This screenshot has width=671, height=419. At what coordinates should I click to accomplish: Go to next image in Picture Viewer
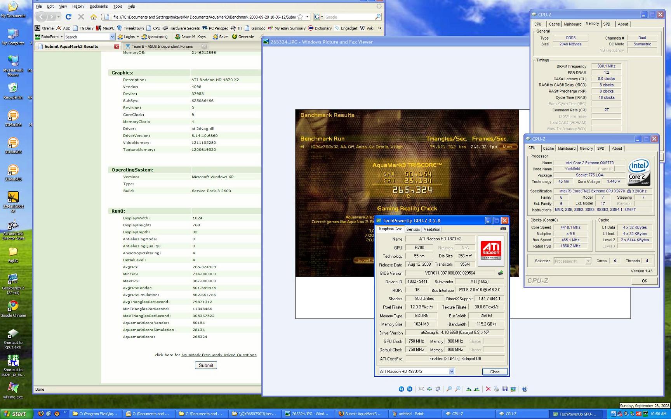pyautogui.click(x=410, y=389)
